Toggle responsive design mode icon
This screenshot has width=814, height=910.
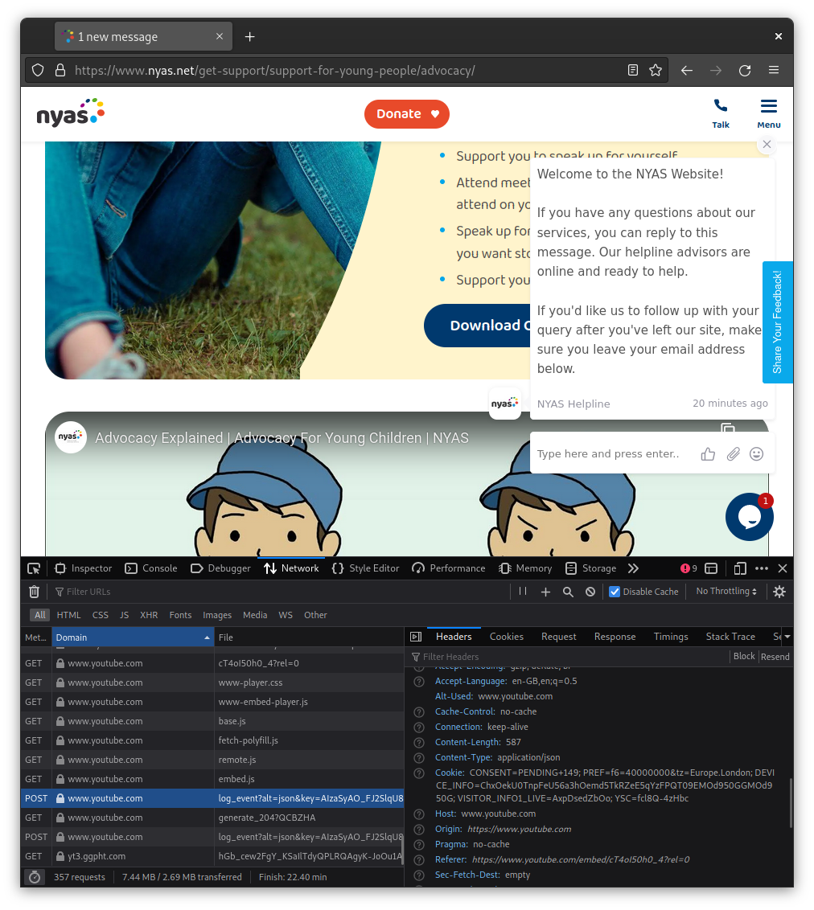click(x=740, y=568)
